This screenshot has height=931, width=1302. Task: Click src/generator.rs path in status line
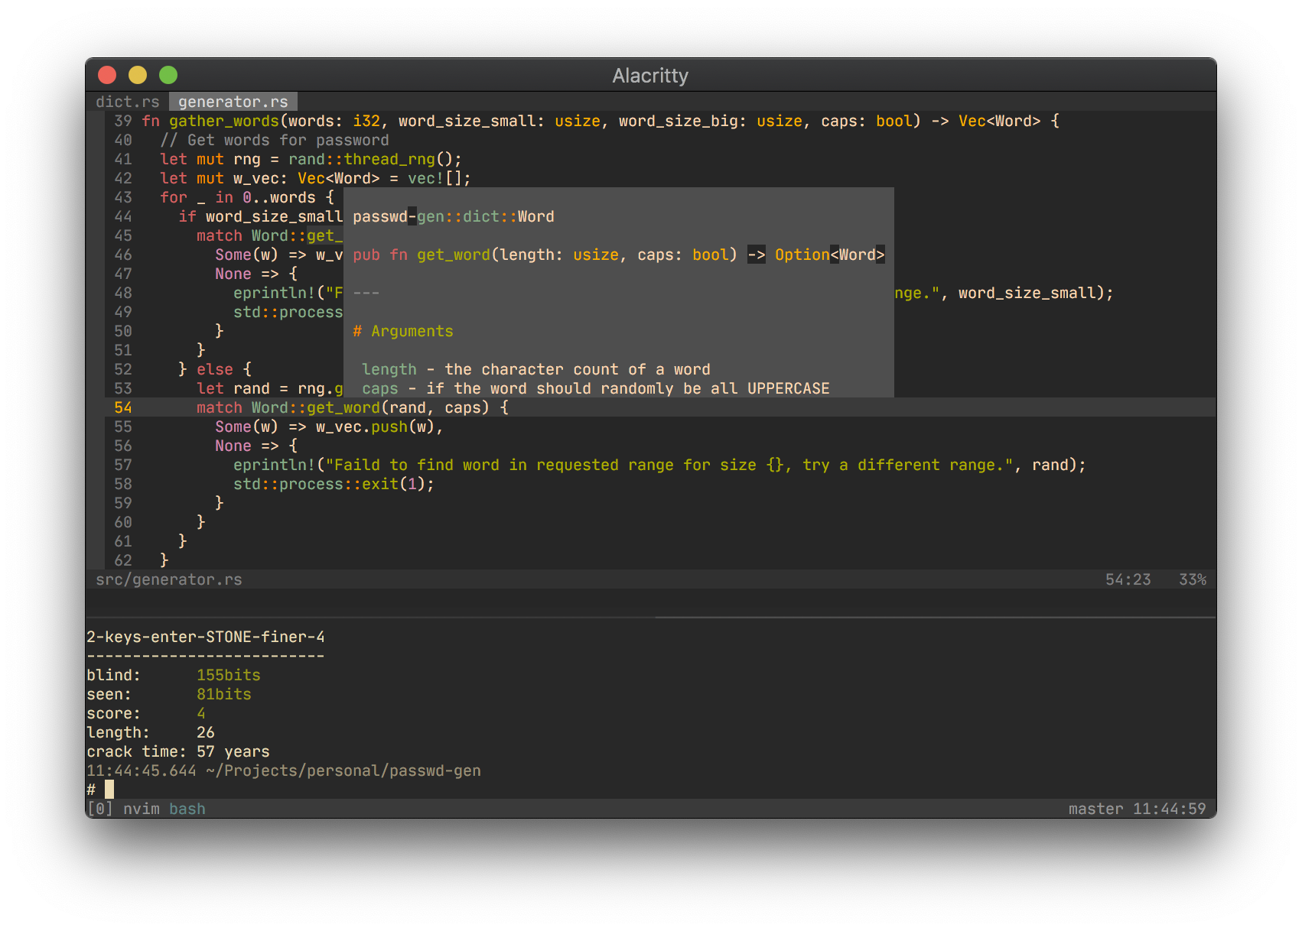[x=168, y=579]
